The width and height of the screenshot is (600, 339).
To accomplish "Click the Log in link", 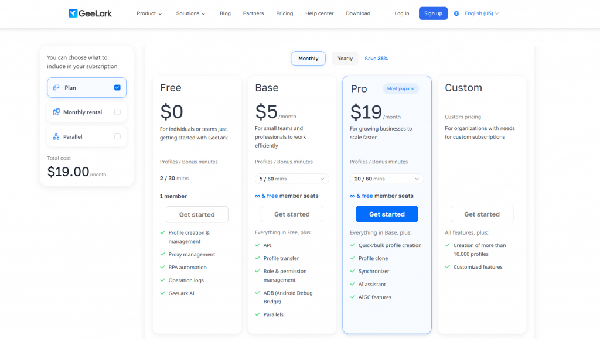I will click(x=402, y=13).
